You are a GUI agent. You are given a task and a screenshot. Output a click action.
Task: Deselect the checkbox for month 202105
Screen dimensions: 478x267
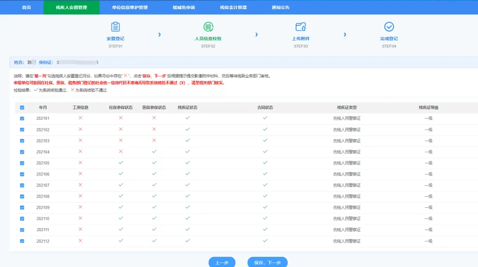pyautogui.click(x=22, y=163)
